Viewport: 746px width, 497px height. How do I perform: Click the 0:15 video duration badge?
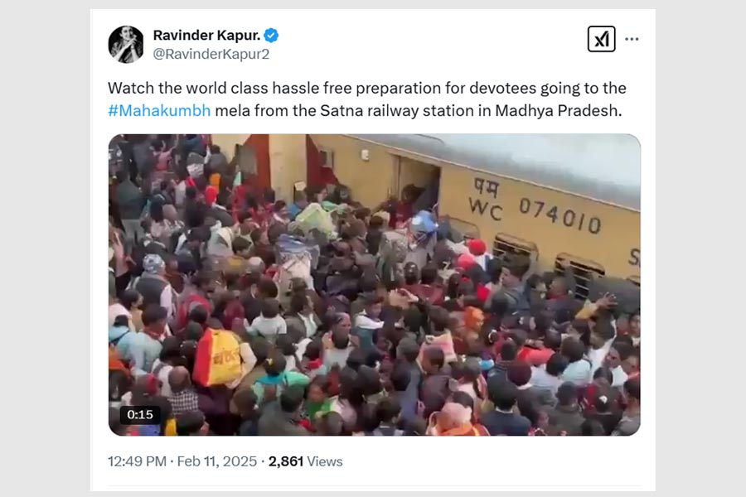coord(140,415)
